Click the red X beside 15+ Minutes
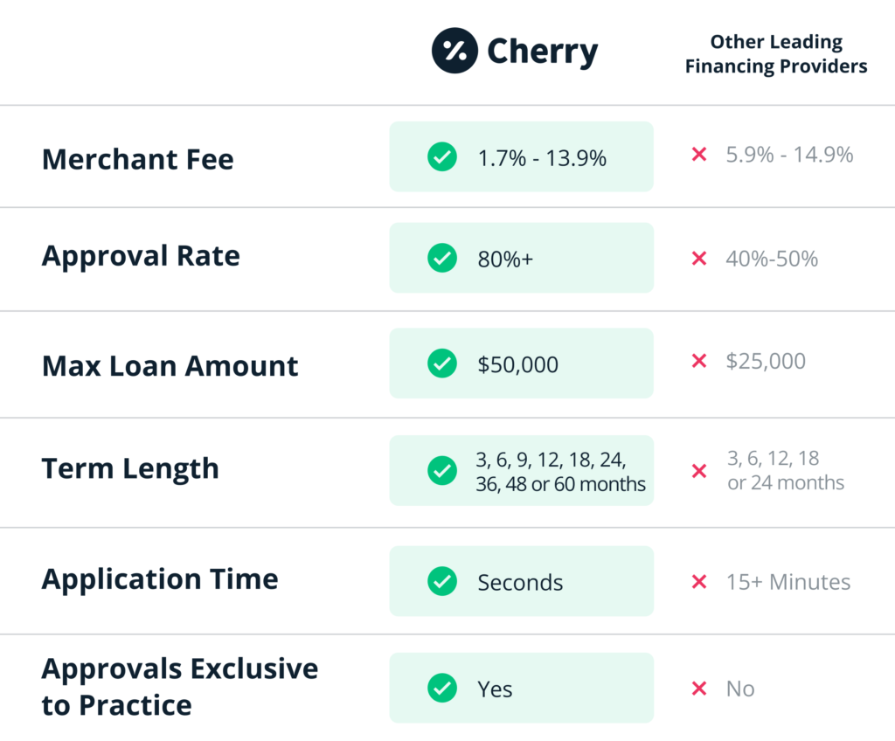The image size is (895, 741). click(699, 582)
